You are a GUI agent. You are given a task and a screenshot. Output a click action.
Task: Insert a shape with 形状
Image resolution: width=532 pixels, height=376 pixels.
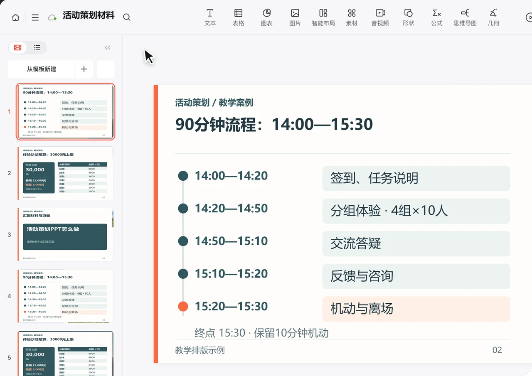pos(409,17)
